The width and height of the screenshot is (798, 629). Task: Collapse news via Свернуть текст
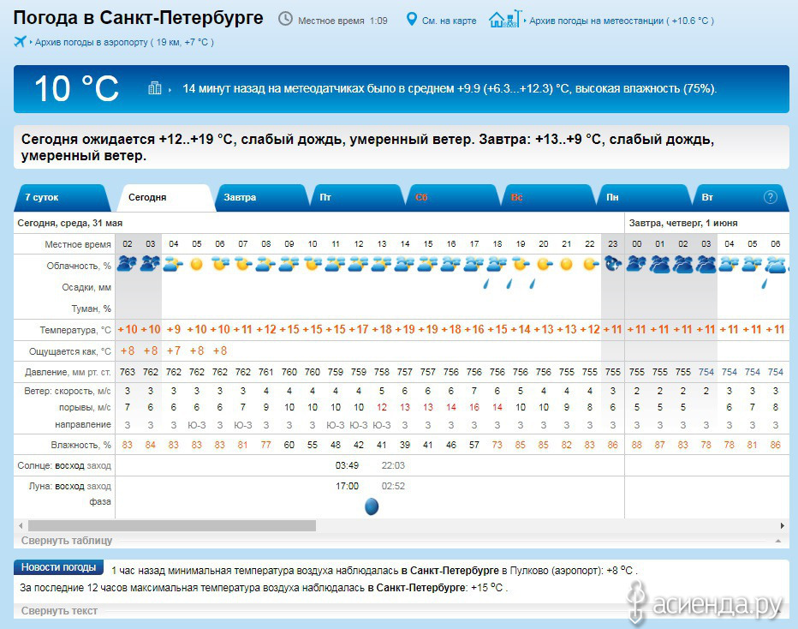(59, 611)
